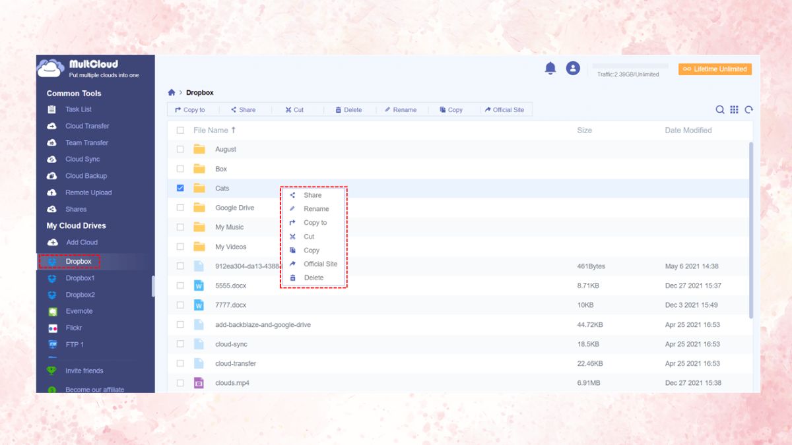Click the Shares sidebar icon
Screen dimensions: 792x445
(x=51, y=209)
